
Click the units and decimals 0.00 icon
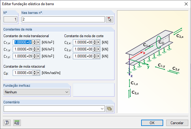17,123
